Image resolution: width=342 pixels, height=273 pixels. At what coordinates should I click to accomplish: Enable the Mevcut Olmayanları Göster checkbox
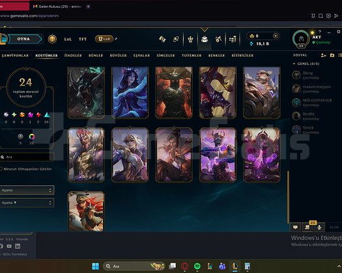(x=1, y=169)
